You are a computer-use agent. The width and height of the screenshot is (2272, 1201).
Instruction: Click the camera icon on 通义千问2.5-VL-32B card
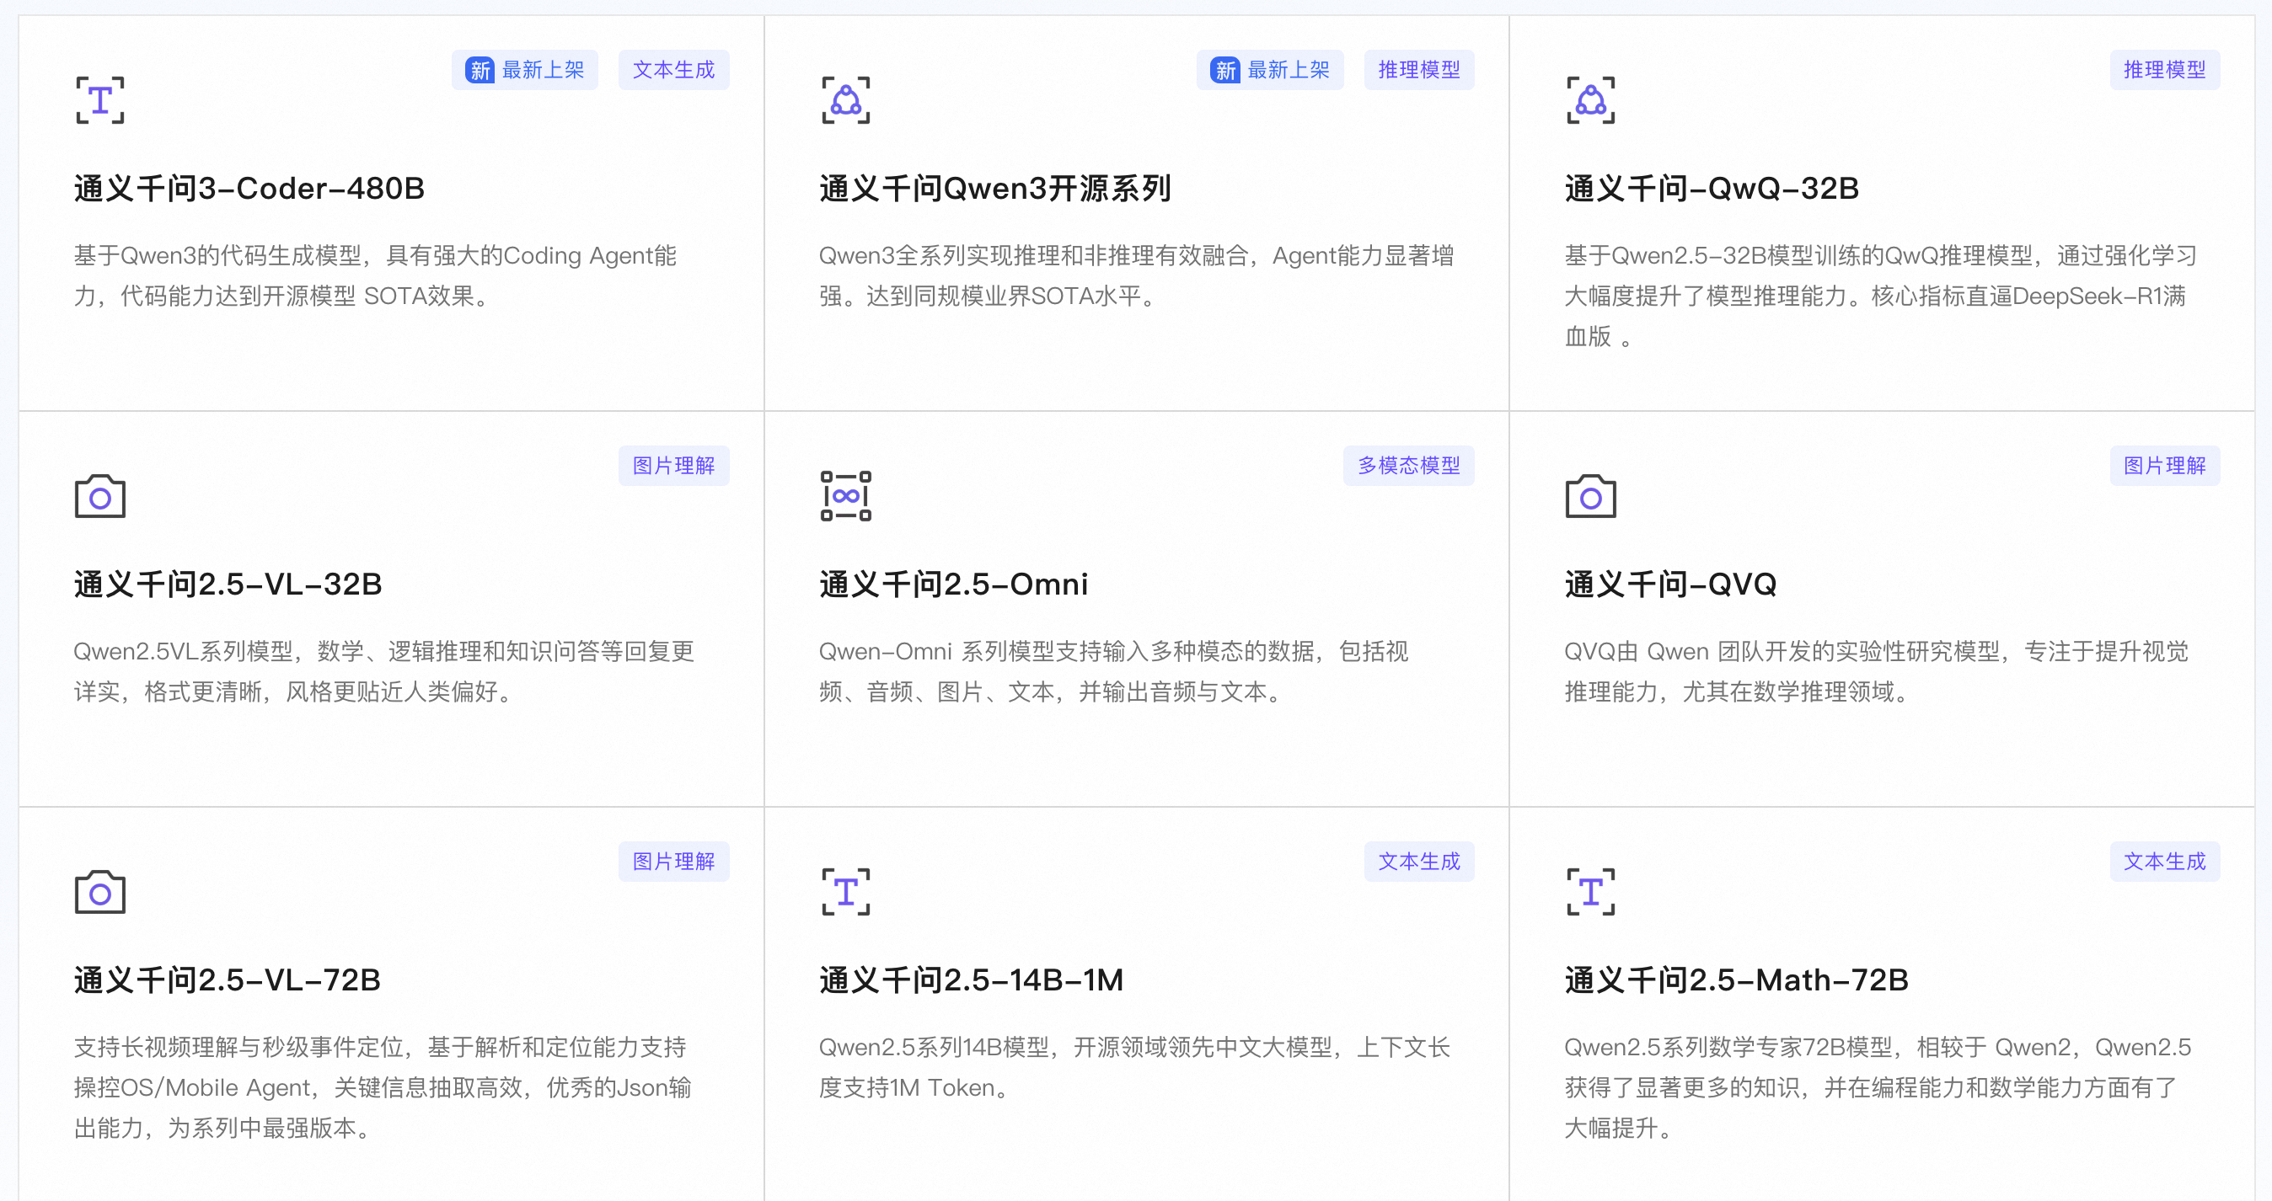(x=99, y=496)
